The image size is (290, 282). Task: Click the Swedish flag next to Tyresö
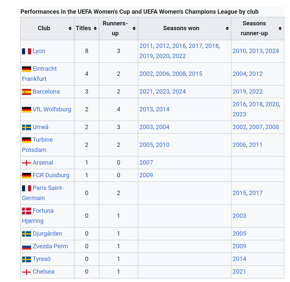26,259
